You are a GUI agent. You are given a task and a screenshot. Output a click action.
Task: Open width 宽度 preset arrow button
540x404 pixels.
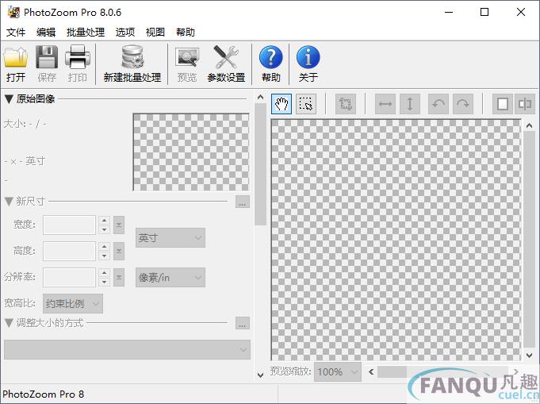(x=119, y=225)
